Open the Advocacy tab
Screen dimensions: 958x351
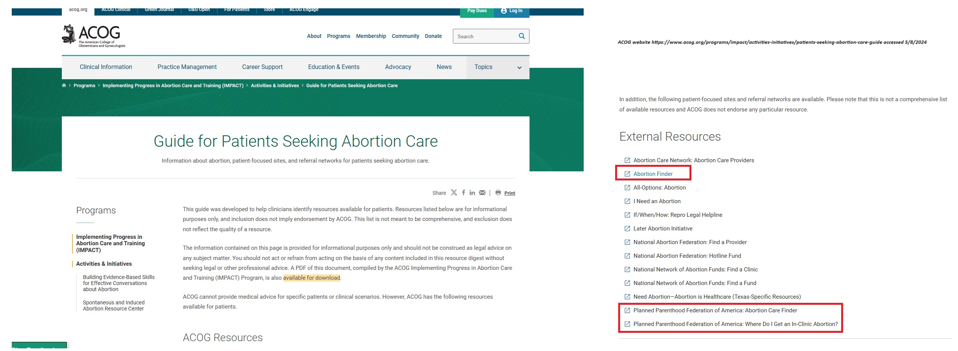click(x=398, y=67)
